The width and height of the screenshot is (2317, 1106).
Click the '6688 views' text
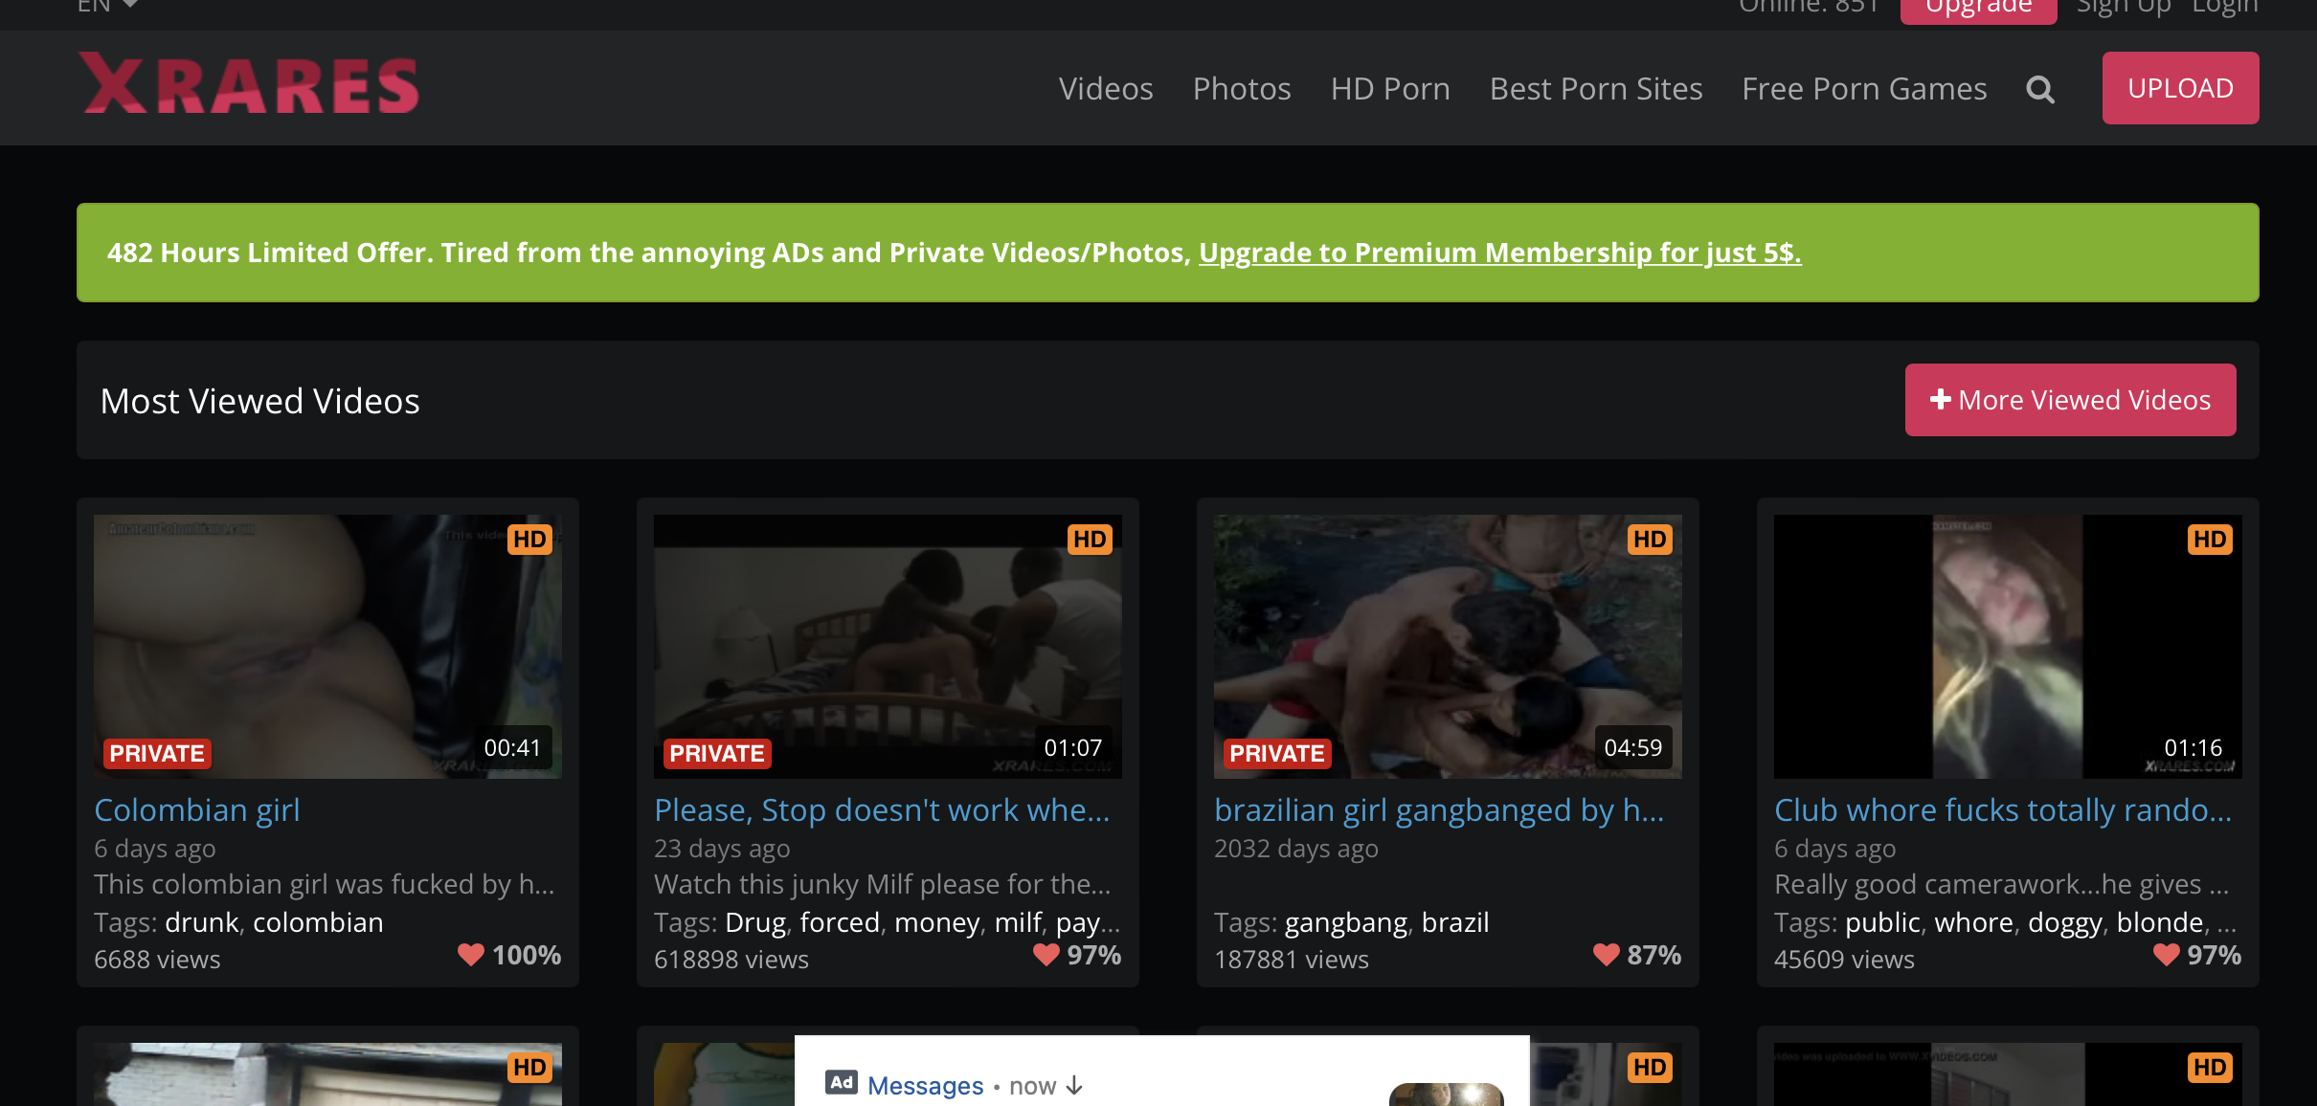pos(157,960)
